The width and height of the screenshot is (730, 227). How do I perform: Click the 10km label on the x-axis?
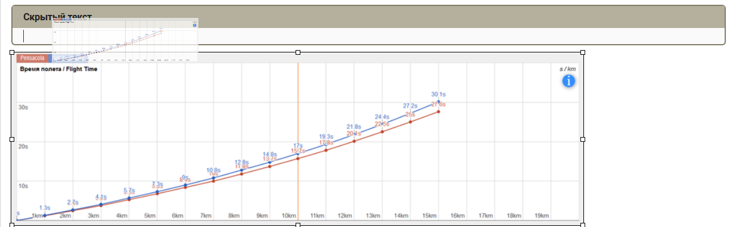(x=290, y=216)
